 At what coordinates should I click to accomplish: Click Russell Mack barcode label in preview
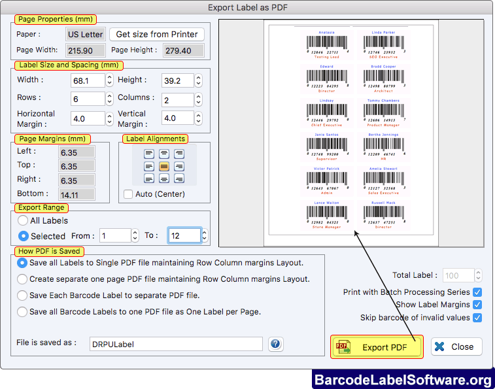(x=384, y=215)
